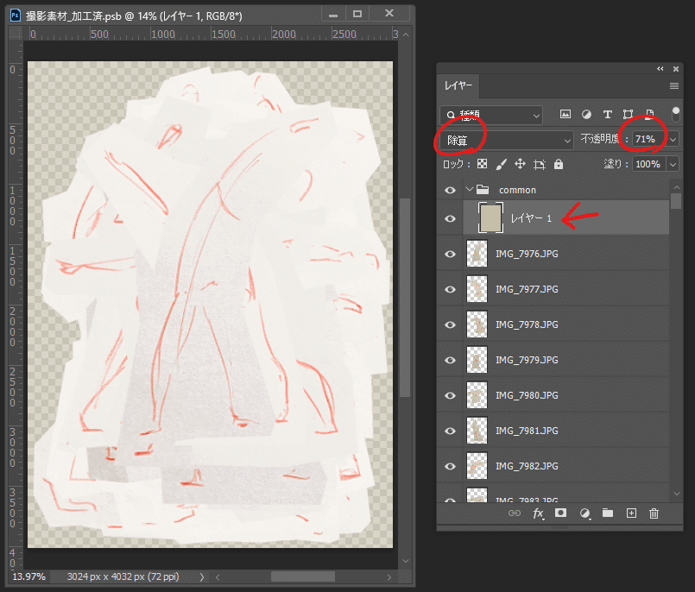Open the layer kind filter dropdown
This screenshot has height=592, width=695.
coord(491,116)
